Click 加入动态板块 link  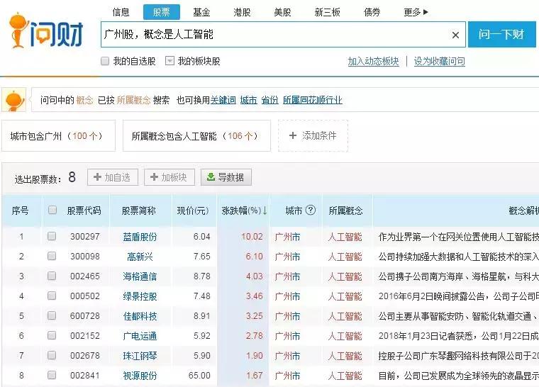[373, 62]
